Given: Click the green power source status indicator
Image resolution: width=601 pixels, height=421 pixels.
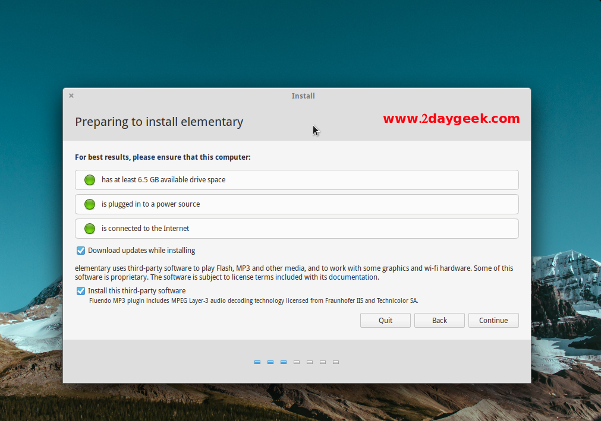Looking at the screenshot, I should 90,204.
